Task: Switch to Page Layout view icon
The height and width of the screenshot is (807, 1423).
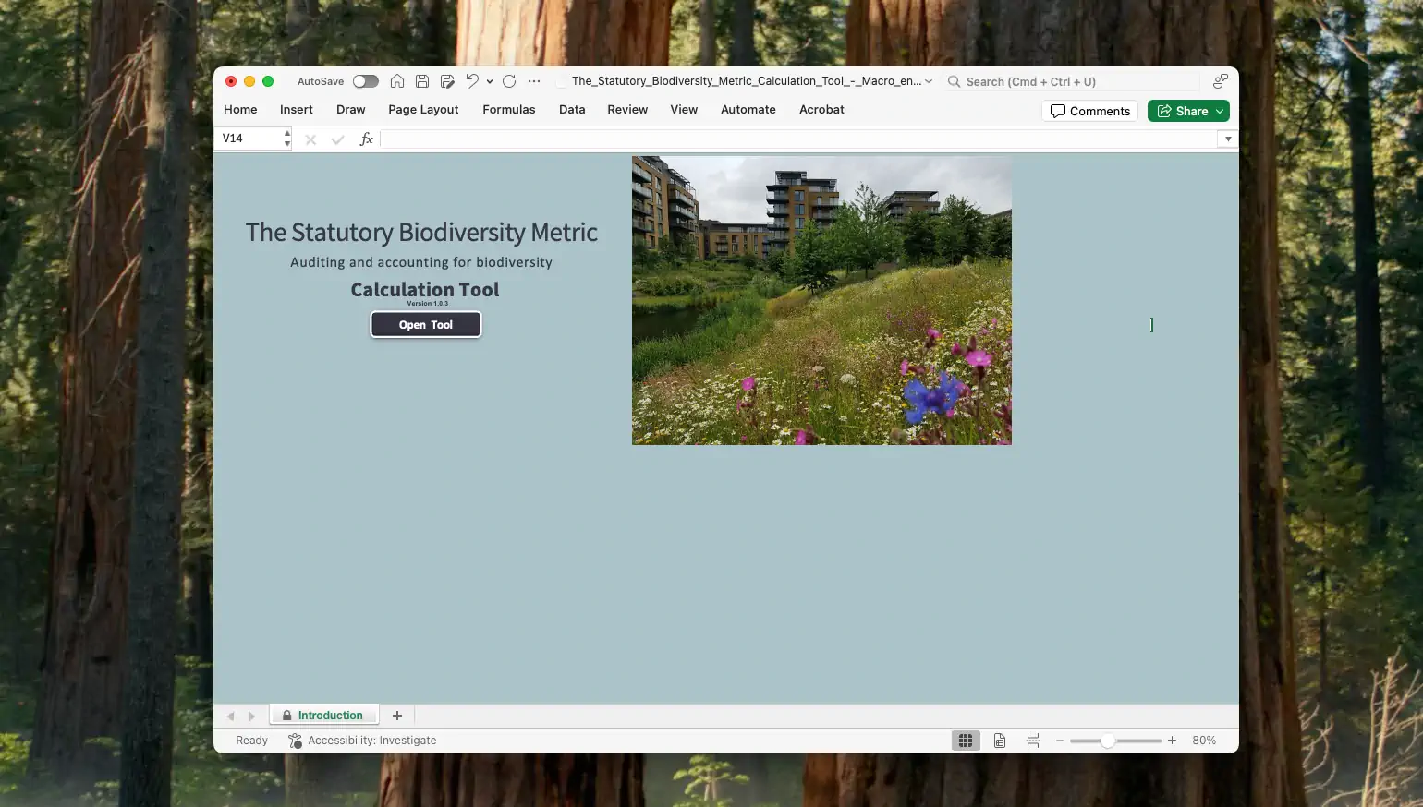Action: pos(1000,741)
